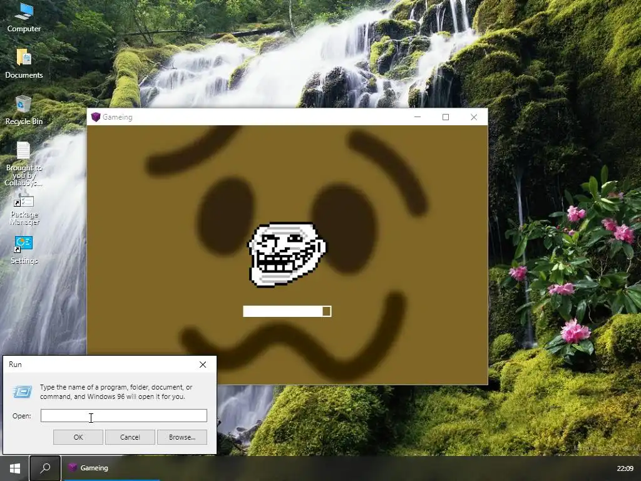641x481 pixels.
Task: Select the Recycle Bin icon
Action: (x=24, y=110)
